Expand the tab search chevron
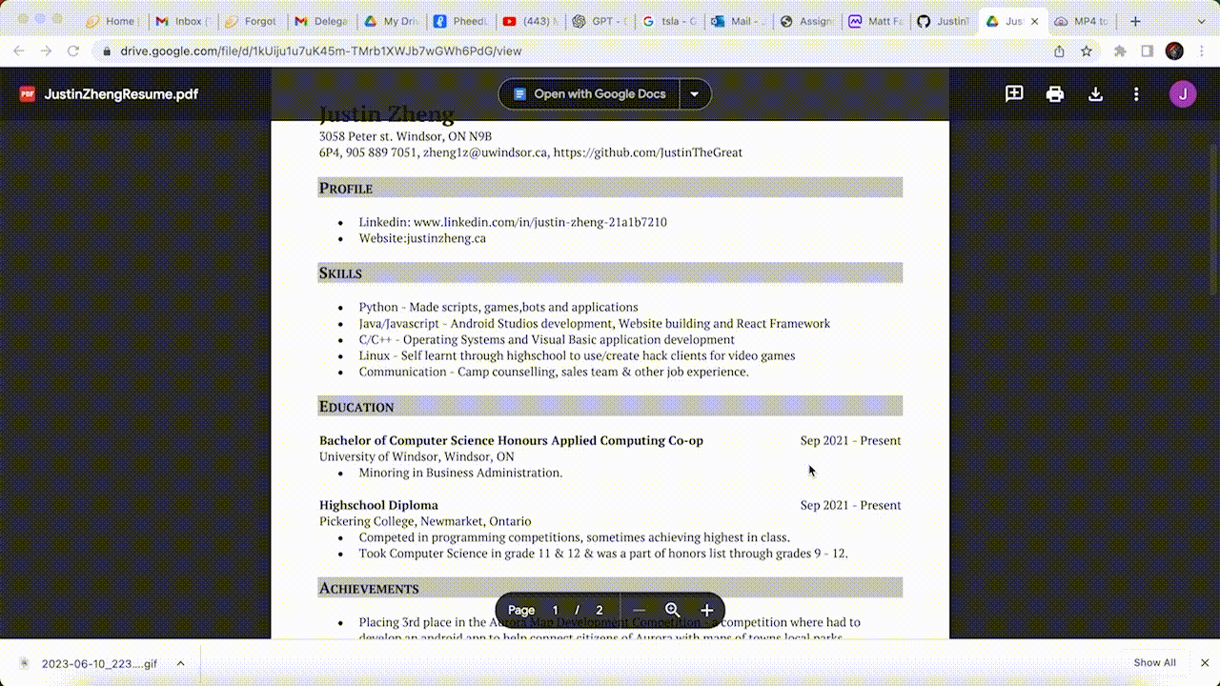1220x686 pixels. [1199, 21]
